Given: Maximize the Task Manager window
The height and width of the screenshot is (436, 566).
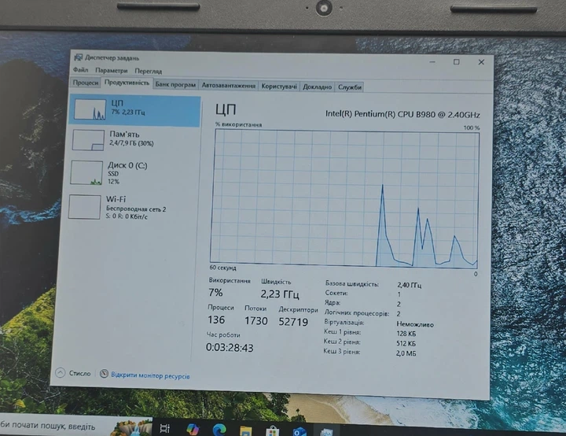Looking at the screenshot, I should pyautogui.click(x=456, y=62).
